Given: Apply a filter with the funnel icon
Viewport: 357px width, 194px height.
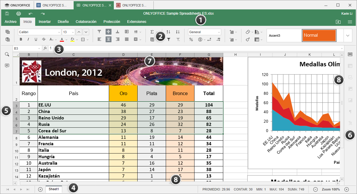Looking at the screenshot, I should pyautogui.click(x=169, y=39).
